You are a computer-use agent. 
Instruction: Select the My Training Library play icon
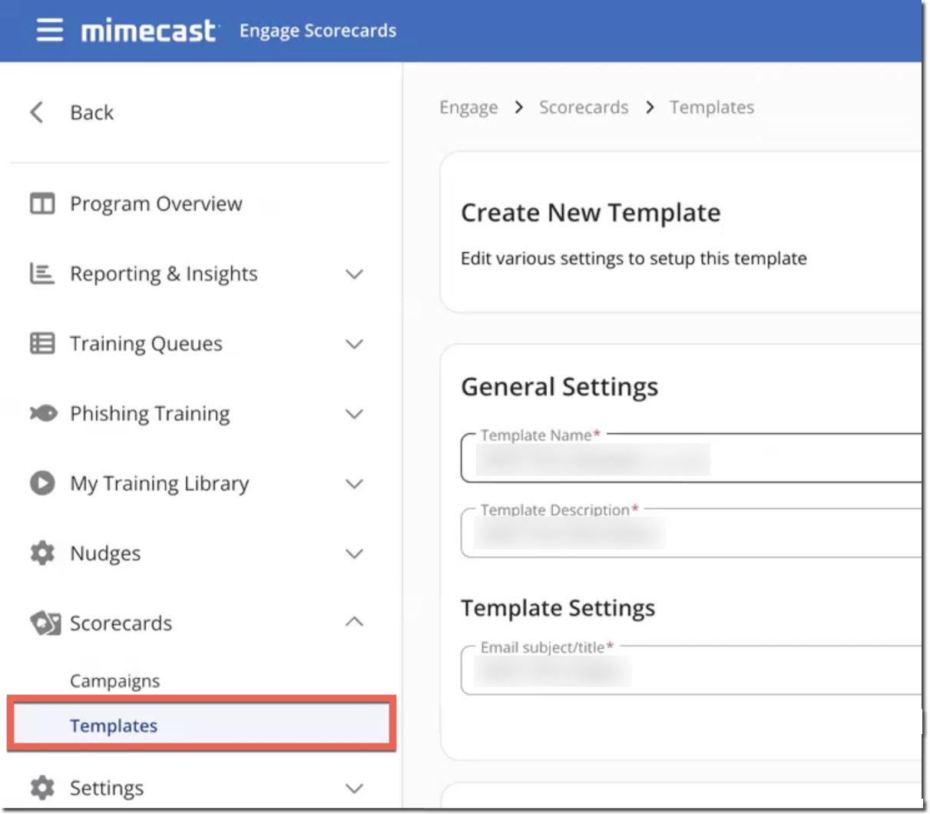[43, 483]
